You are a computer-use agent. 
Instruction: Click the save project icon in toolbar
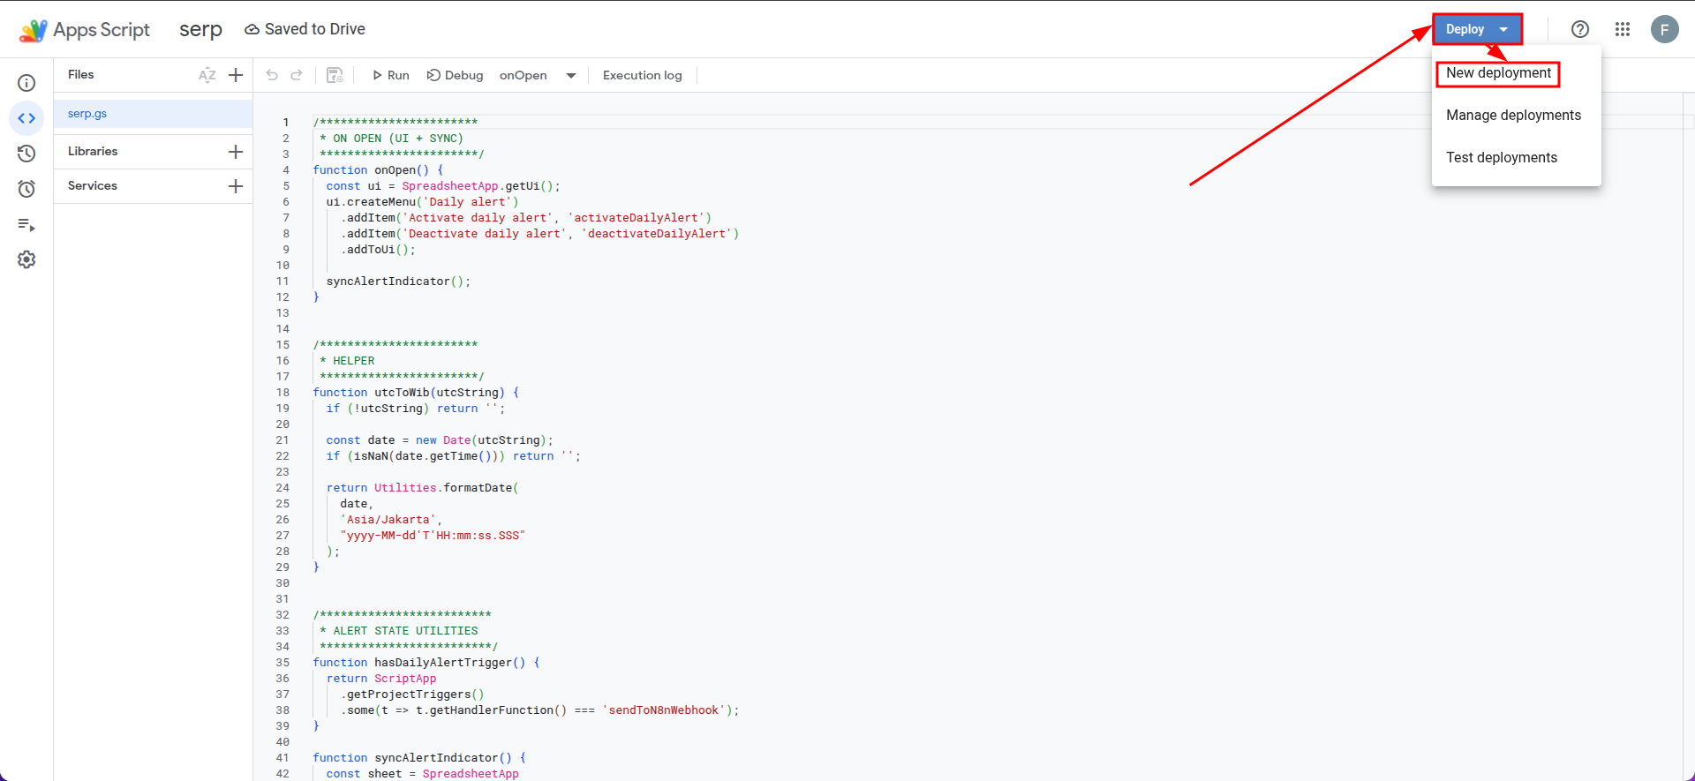pos(335,75)
